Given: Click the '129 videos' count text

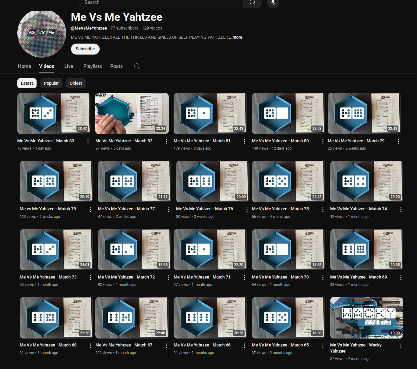Looking at the screenshot, I should (152, 28).
